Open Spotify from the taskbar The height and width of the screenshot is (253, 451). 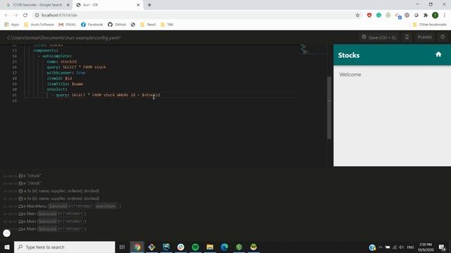tap(195, 247)
